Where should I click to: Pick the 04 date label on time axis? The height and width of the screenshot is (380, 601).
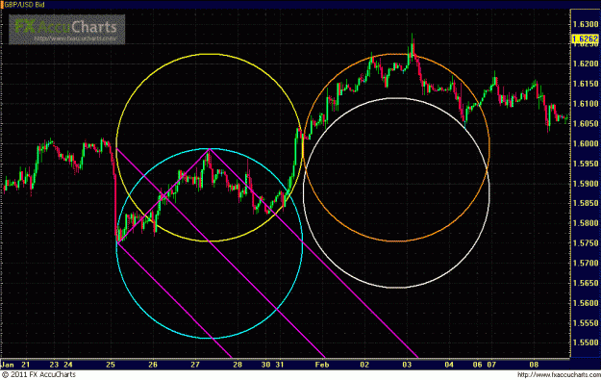coord(449,365)
